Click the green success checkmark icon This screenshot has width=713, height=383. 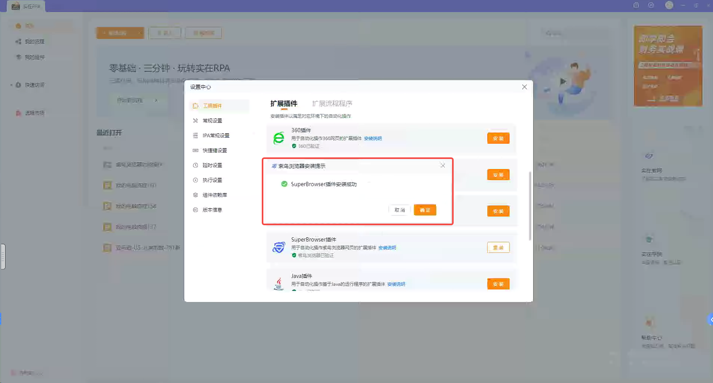(x=284, y=184)
